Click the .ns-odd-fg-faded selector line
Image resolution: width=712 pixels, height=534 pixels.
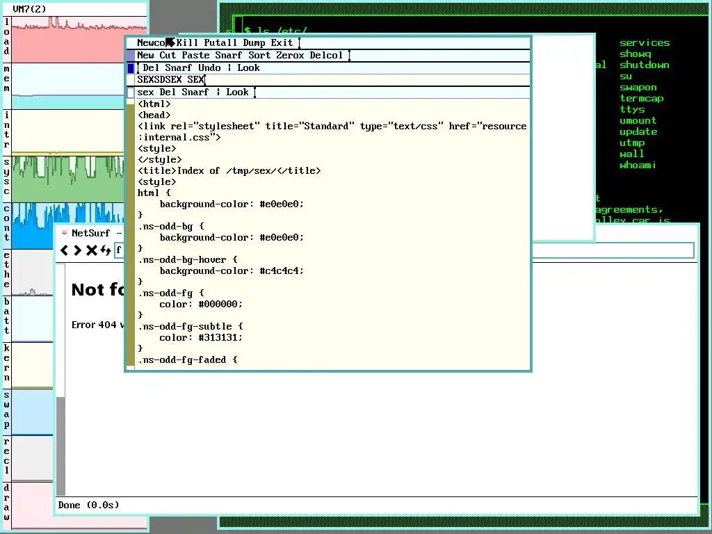pos(188,360)
